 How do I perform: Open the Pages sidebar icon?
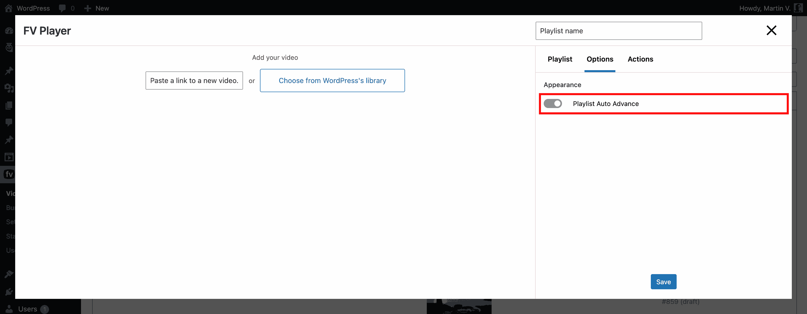coord(9,105)
